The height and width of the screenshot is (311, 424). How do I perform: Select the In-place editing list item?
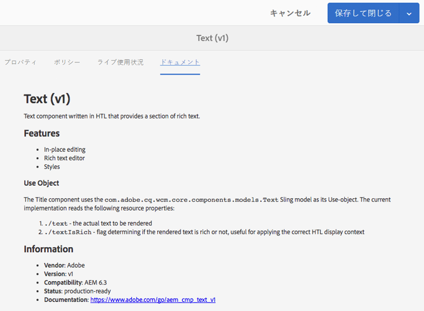64,149
